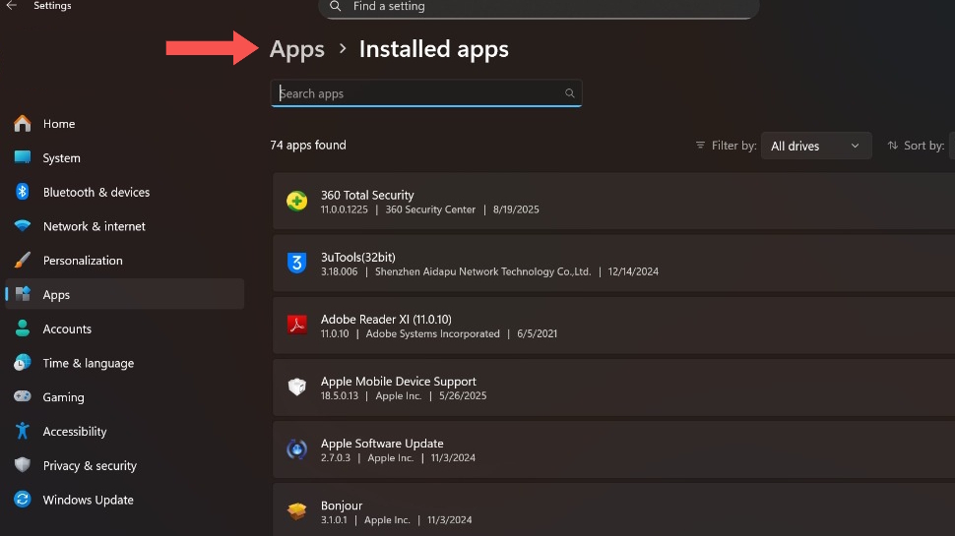Click the magnifier icon in Search apps box
This screenshot has height=536, width=955.
(569, 93)
